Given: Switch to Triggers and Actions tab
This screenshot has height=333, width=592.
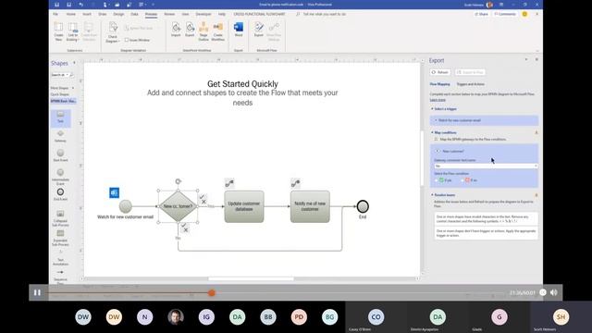Looking at the screenshot, I should (x=471, y=84).
